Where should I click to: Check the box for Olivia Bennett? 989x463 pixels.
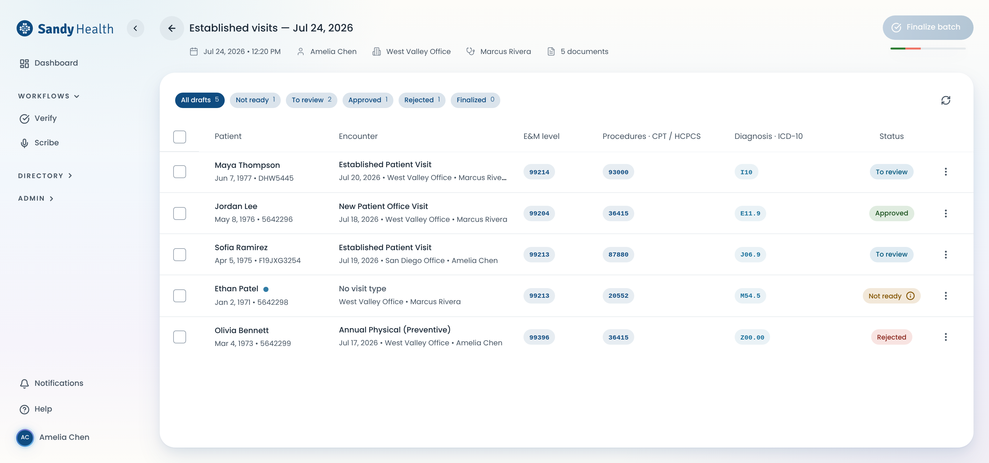pos(179,337)
